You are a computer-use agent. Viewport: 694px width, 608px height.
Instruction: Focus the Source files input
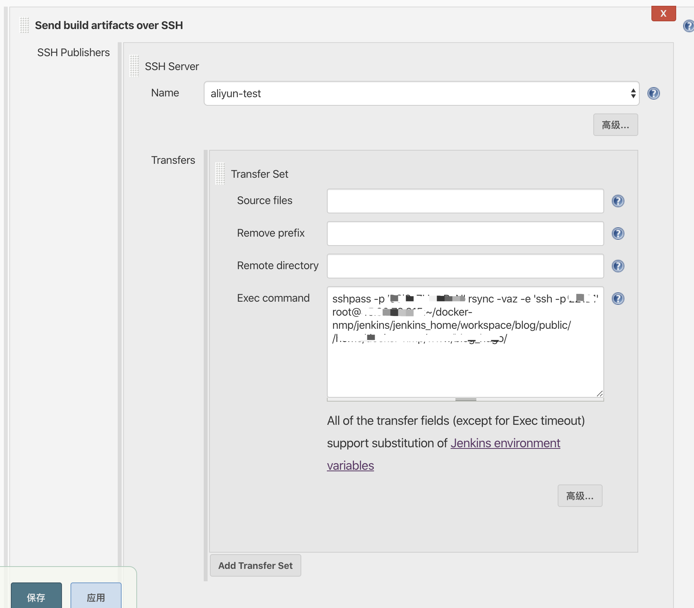465,201
